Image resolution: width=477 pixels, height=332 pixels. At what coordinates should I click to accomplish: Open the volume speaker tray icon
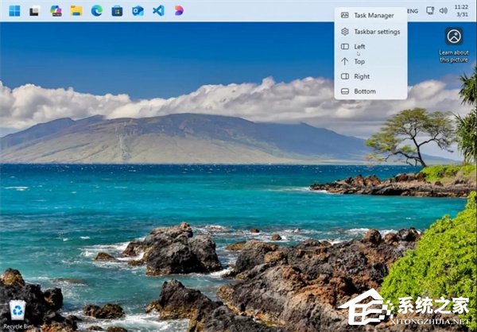pos(443,11)
